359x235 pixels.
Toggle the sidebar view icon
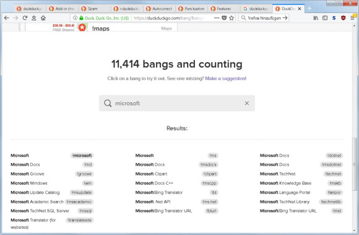pyautogui.click(x=325, y=18)
